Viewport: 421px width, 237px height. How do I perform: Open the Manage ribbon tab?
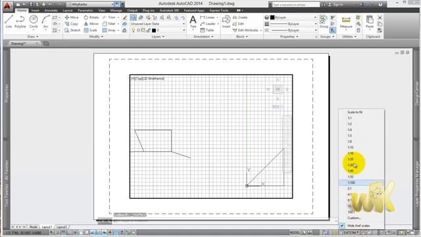pyautogui.click(x=116, y=11)
